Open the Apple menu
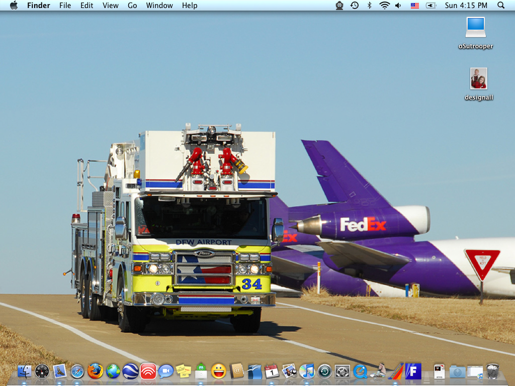Screen dimensions: 515x386 [14, 5]
